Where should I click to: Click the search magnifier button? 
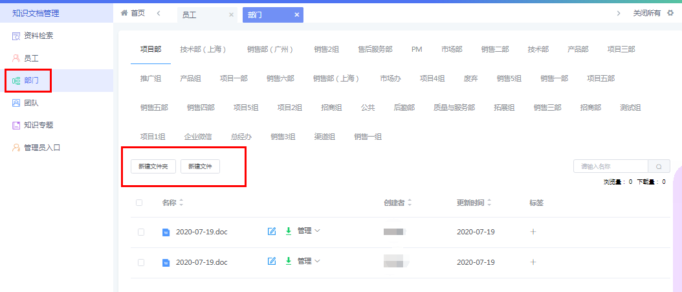pos(659,166)
